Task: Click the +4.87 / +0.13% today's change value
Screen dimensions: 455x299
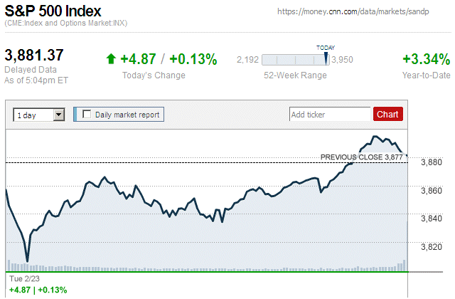Action: pos(168,59)
